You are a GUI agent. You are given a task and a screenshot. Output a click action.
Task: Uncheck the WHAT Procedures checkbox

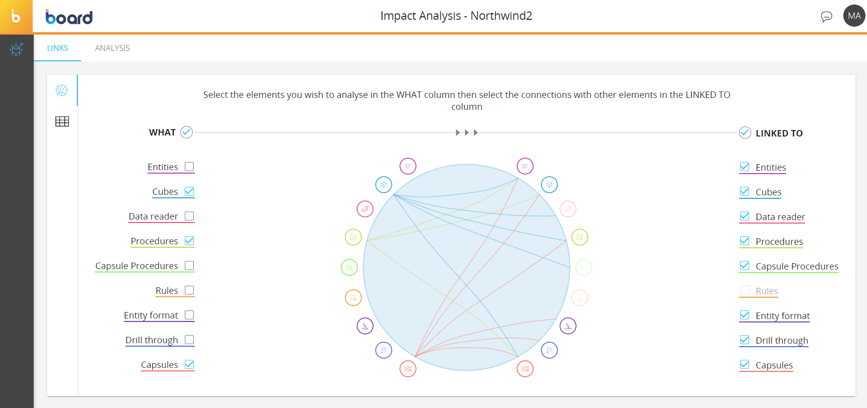coord(189,241)
